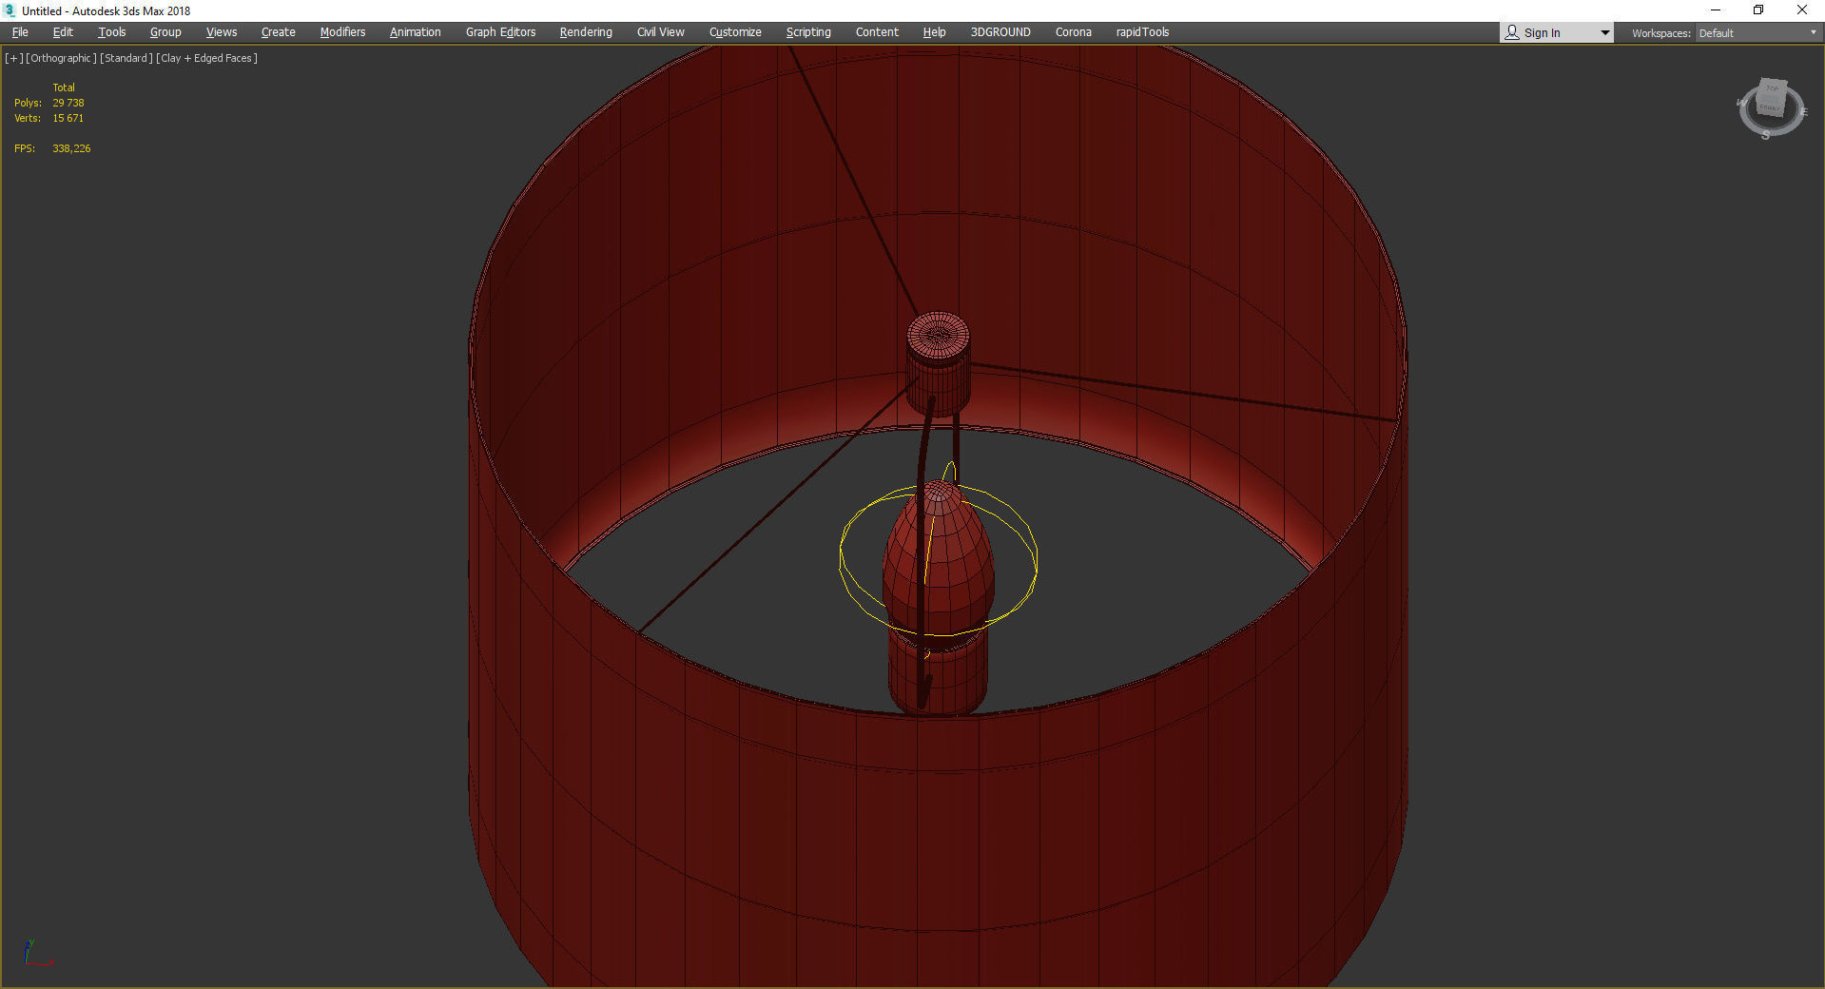Viewport: 1825px width, 989px height.
Task: Click the E compass letter on ViewCube ring
Action: [x=1803, y=112]
